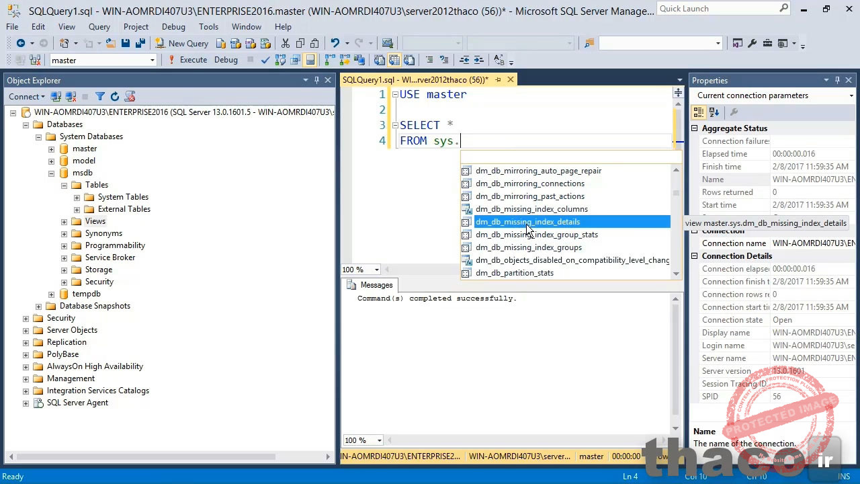Toggle Results to Text output mode
The image size is (860, 484).
(x=379, y=60)
